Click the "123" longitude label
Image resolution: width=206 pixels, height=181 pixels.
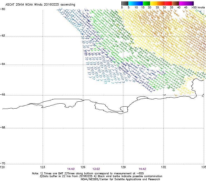(x=43, y=167)
